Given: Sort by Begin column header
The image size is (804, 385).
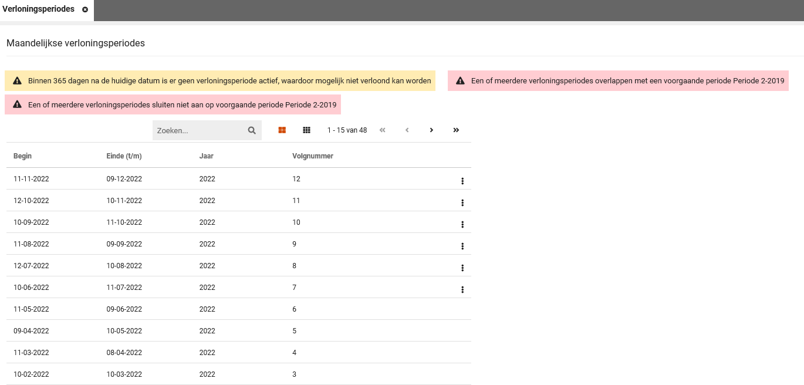Looking at the screenshot, I should [x=23, y=156].
